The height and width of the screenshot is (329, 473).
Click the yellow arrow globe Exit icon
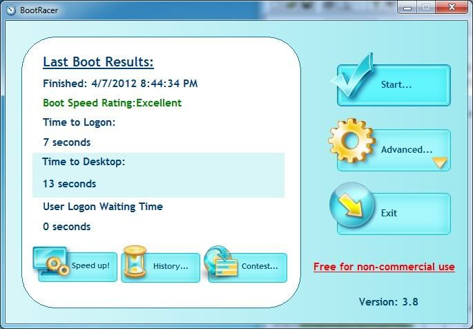tap(352, 205)
